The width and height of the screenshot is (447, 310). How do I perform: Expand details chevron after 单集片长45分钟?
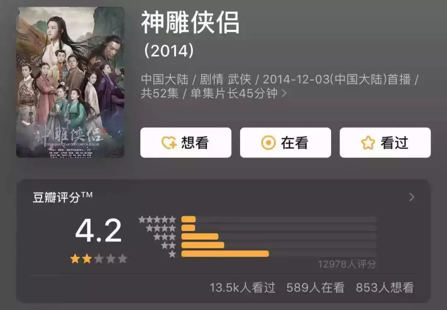pyautogui.click(x=284, y=93)
